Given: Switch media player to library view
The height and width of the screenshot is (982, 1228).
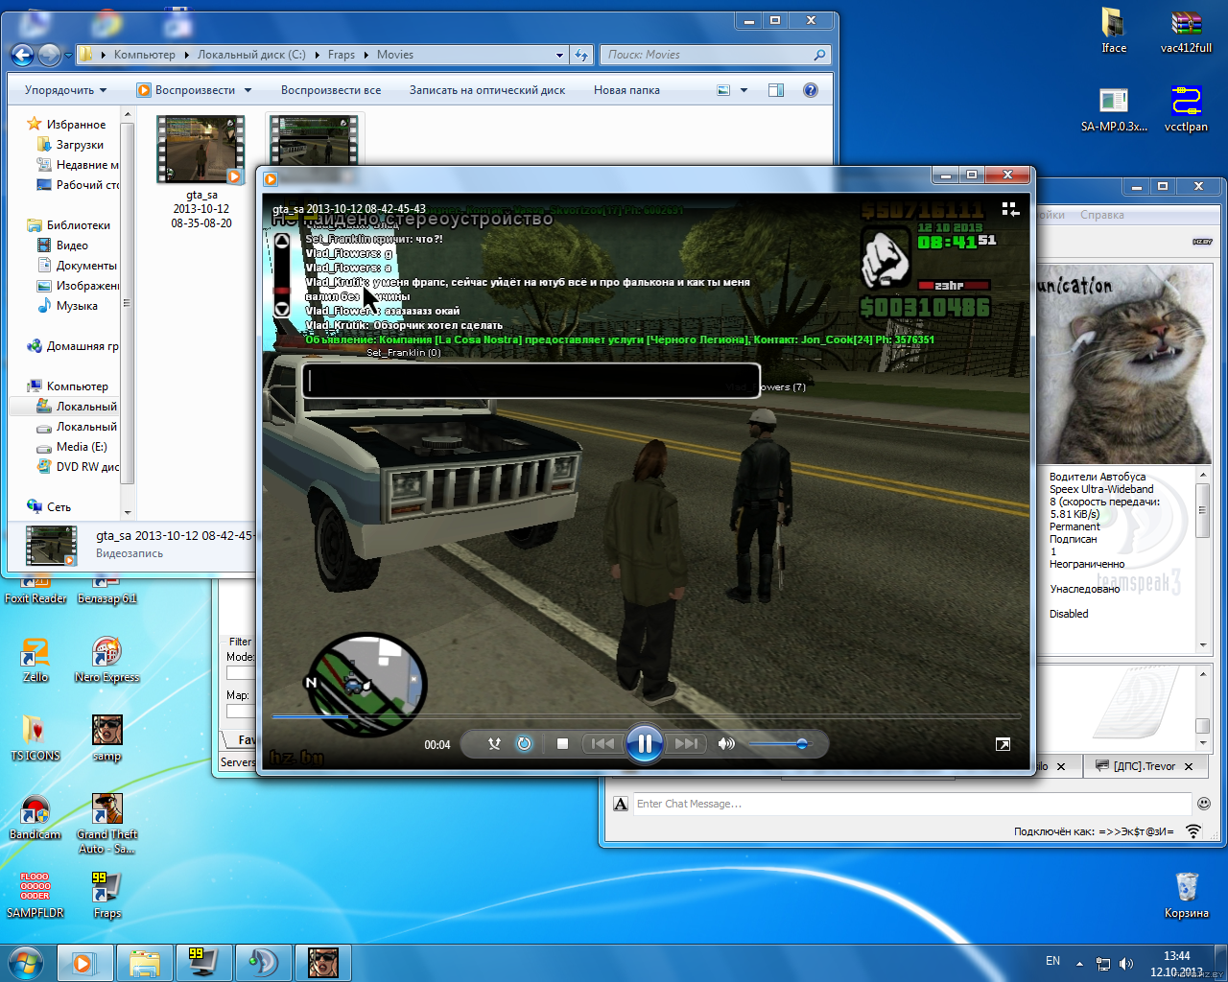Looking at the screenshot, I should 1010,209.
